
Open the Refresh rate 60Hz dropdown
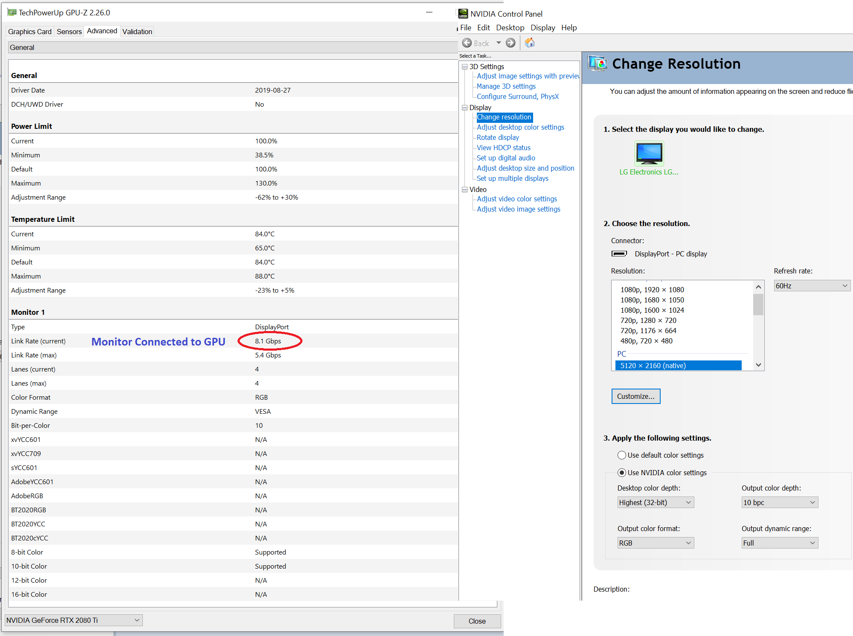pyautogui.click(x=812, y=286)
